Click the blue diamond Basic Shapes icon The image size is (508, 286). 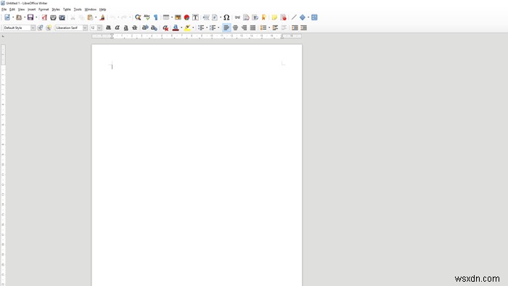pyautogui.click(x=303, y=17)
